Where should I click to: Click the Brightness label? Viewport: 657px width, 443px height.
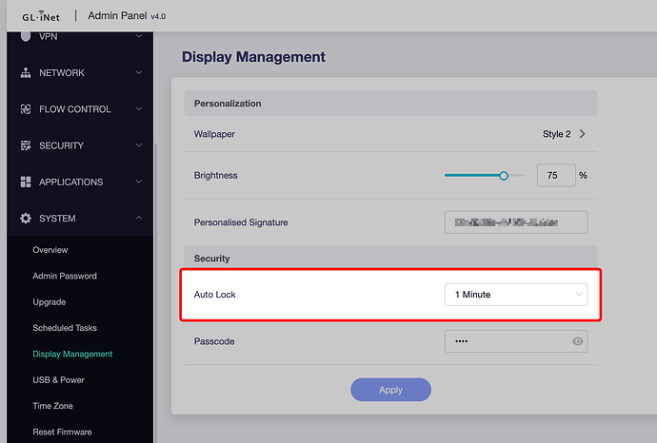coord(215,175)
